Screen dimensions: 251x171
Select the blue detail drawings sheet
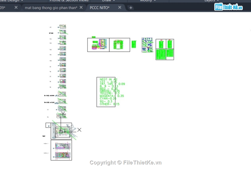pos(147,45)
